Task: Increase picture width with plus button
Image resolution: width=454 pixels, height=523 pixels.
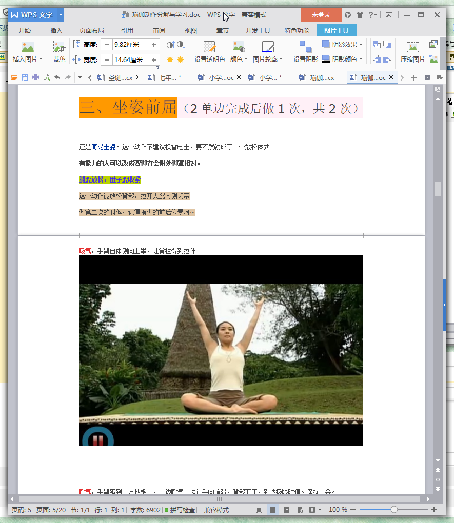Action: coord(153,59)
